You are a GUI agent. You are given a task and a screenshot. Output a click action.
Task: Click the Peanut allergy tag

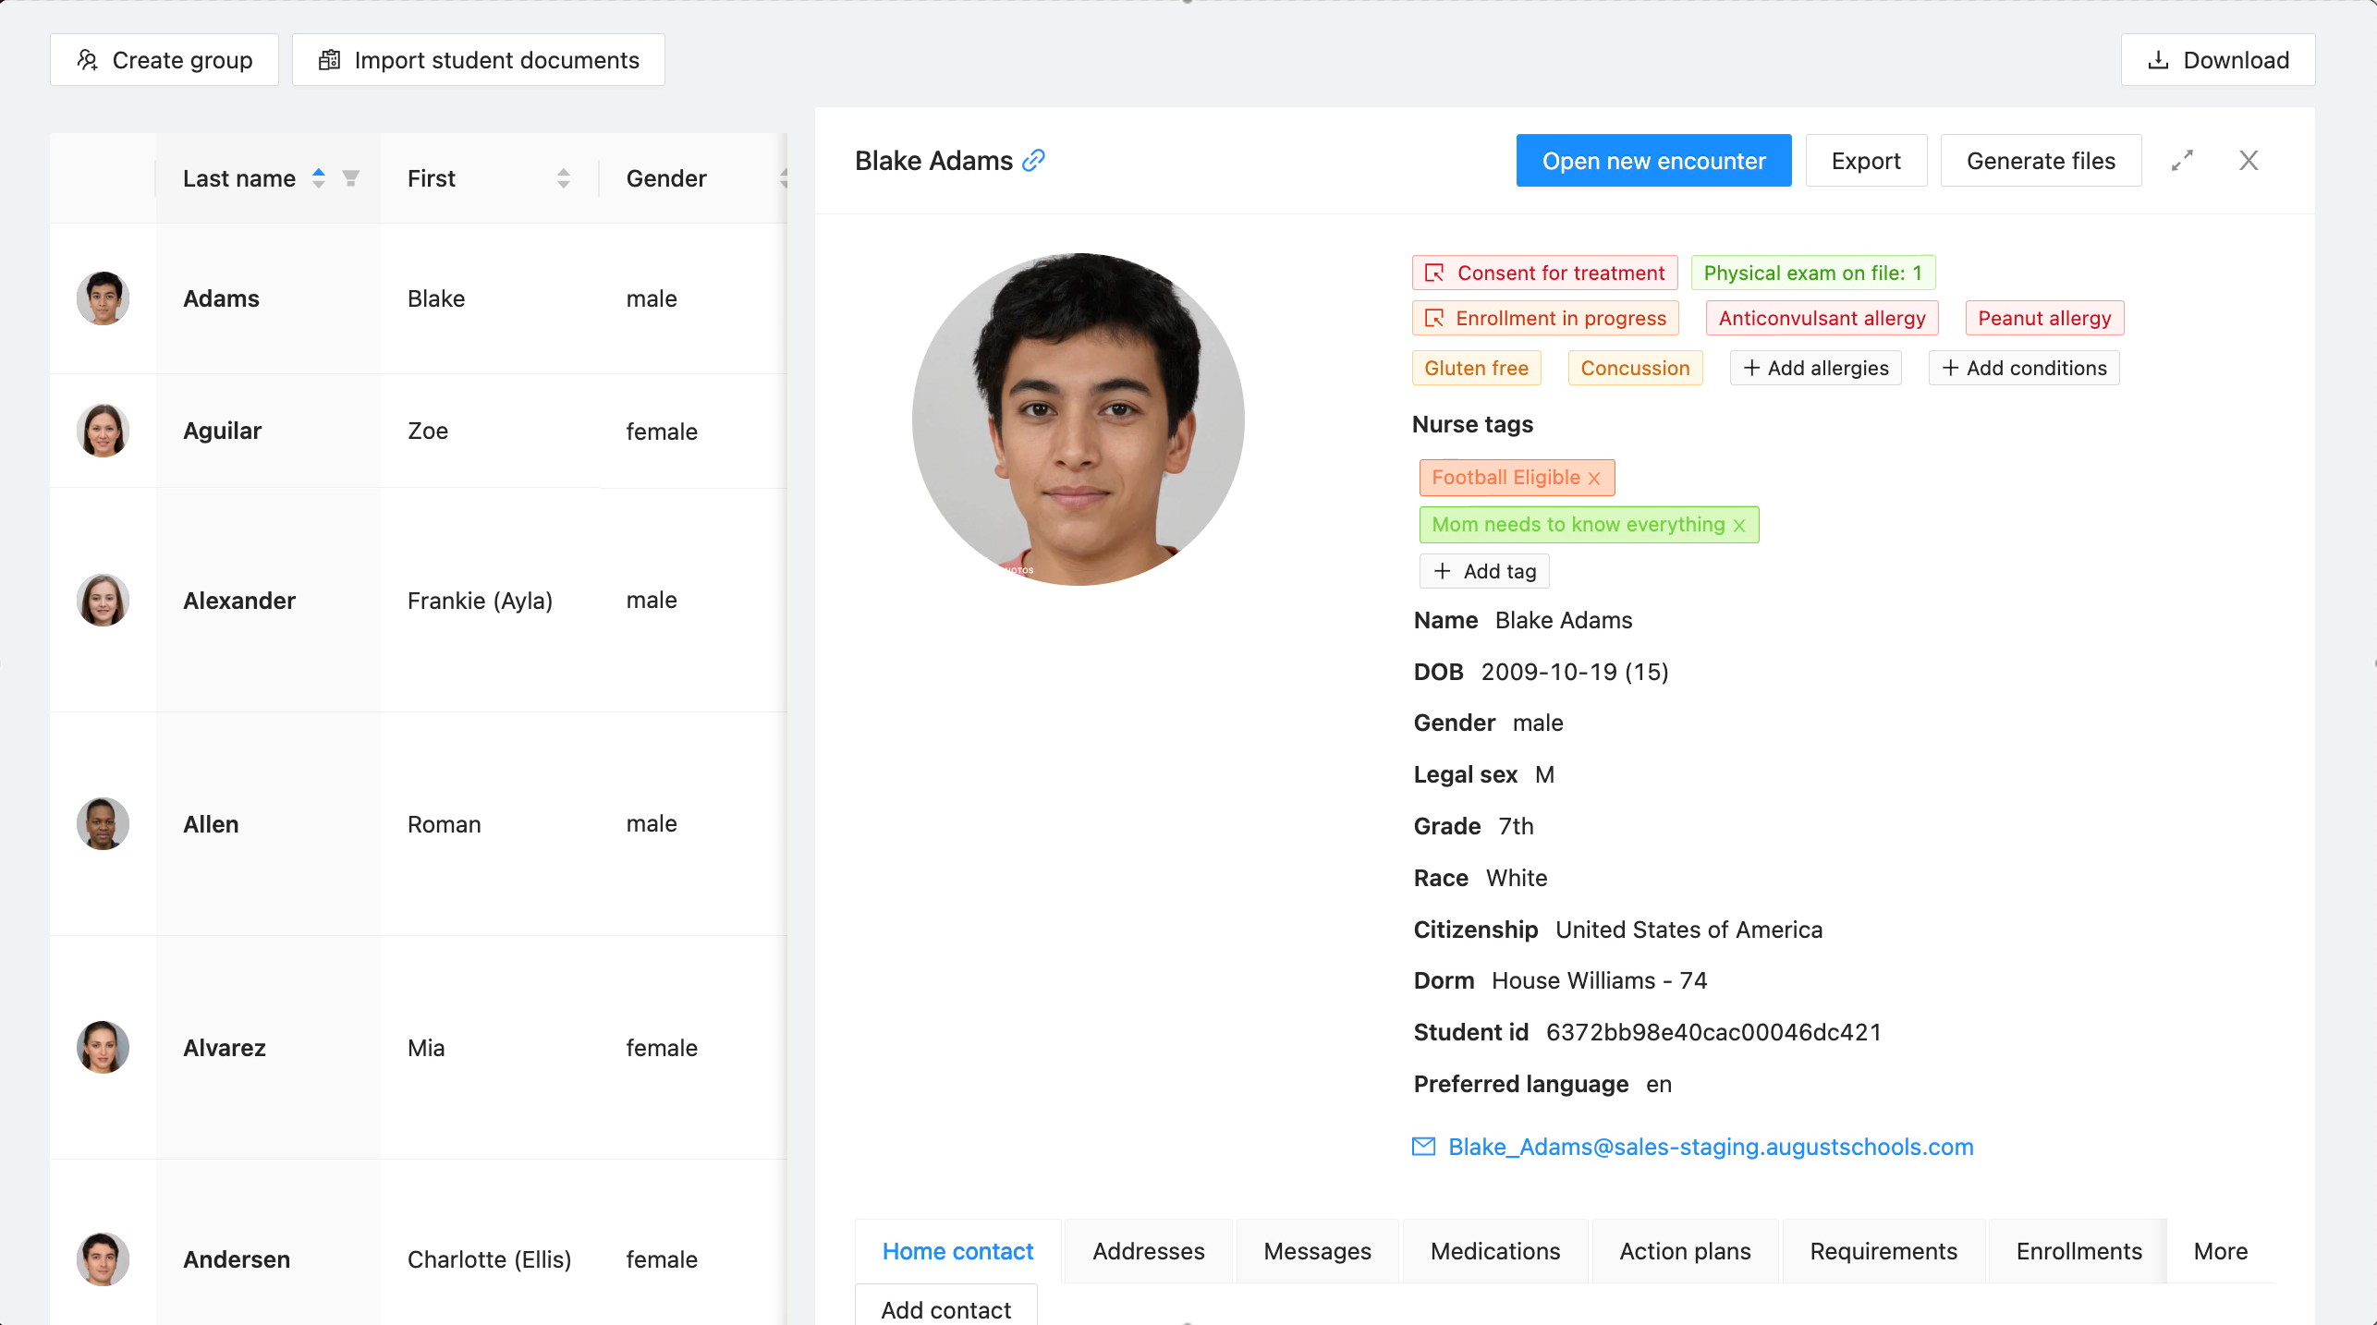2044,318
